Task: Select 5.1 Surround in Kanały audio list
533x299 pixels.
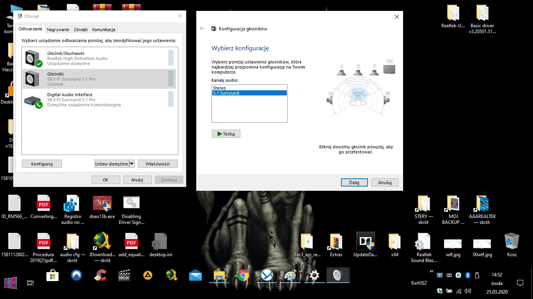Action: click(249, 93)
